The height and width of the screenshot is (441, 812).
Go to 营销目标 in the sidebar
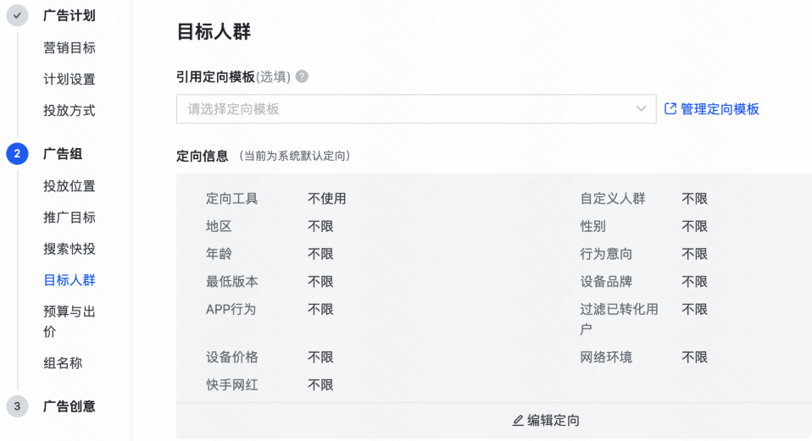pos(70,48)
